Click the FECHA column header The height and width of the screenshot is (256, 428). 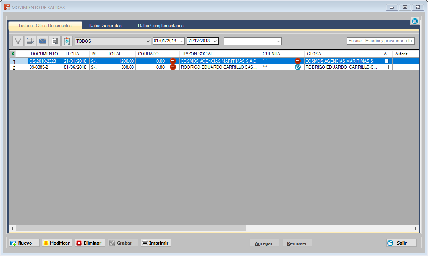[76, 54]
